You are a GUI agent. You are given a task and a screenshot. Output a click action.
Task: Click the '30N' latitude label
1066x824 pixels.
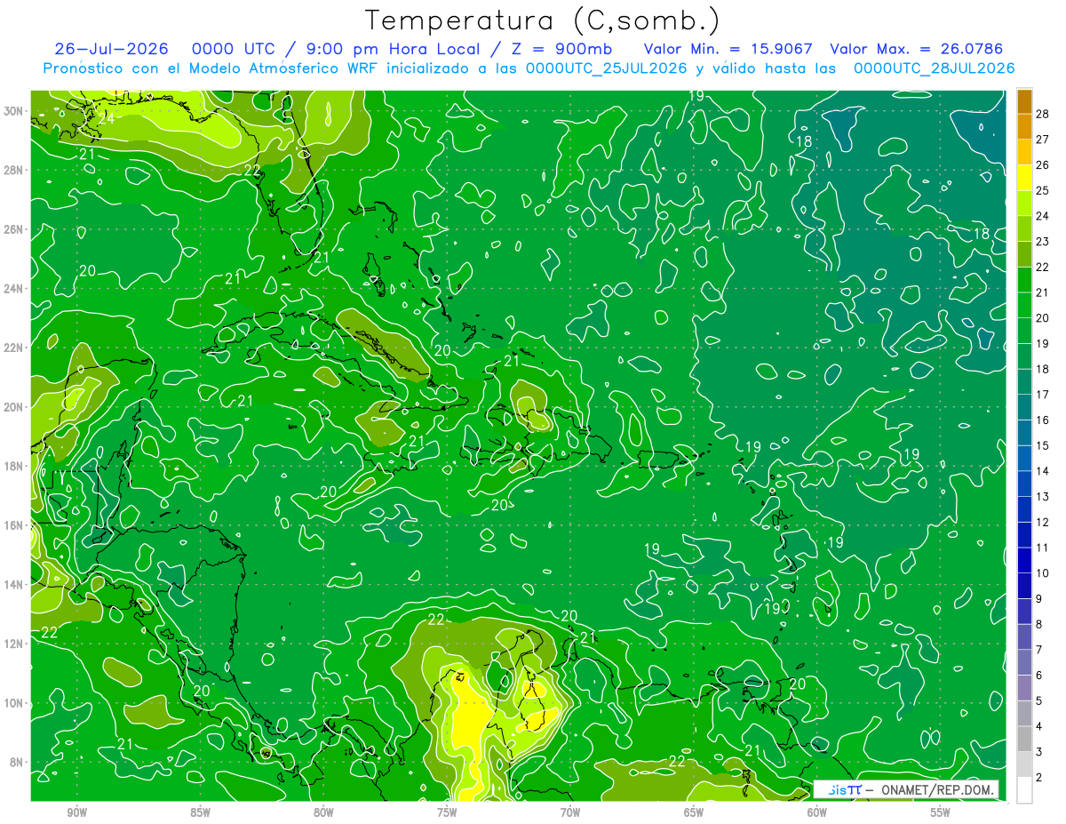pyautogui.click(x=15, y=111)
